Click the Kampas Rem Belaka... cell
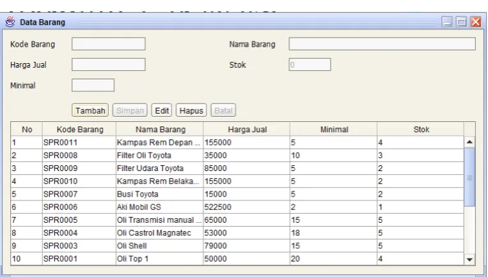The width and height of the screenshot is (488, 277). [160, 181]
